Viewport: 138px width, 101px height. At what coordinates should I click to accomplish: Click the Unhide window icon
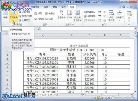[99, 20]
